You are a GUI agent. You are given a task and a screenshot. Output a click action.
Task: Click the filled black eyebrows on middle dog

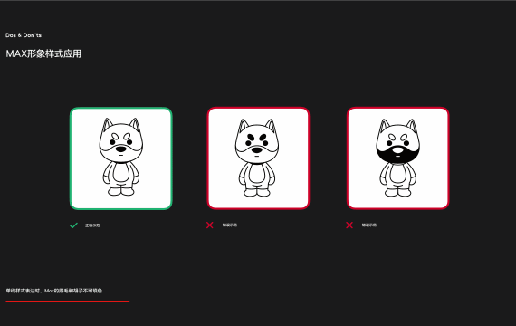point(257,138)
